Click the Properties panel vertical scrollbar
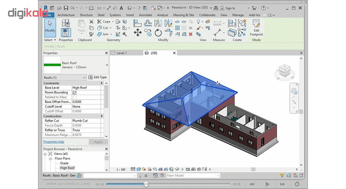Viewport: 346px width, 189px height. 106,97
